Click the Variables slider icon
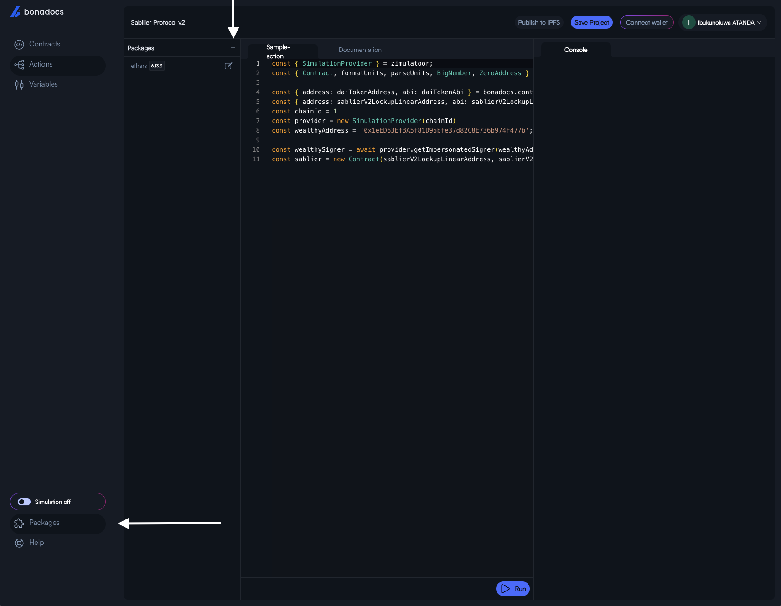 point(19,84)
